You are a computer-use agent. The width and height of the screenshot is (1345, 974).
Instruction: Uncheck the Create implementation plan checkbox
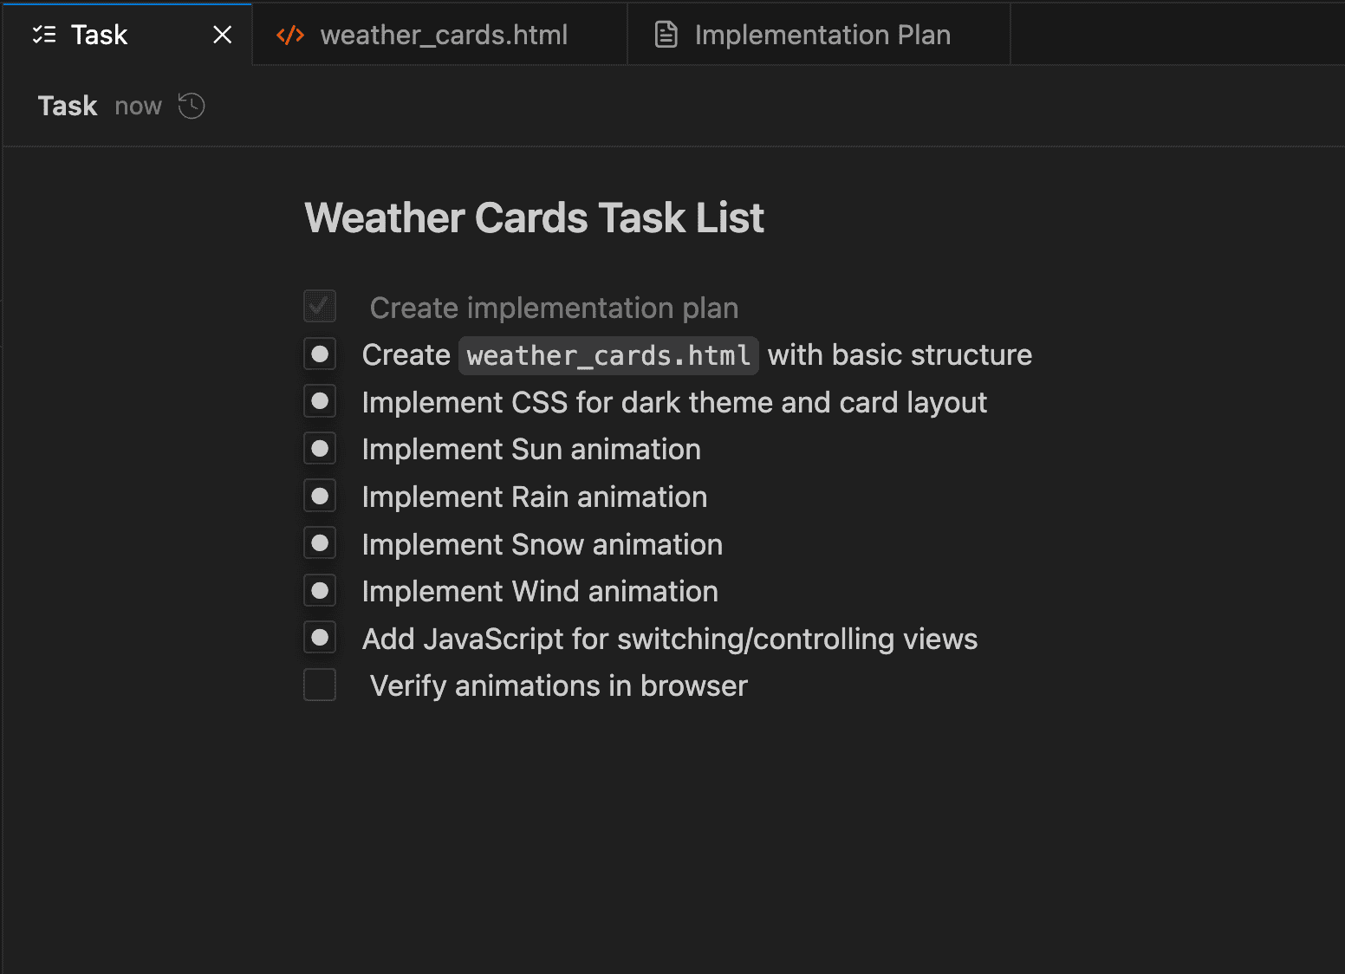[320, 306]
